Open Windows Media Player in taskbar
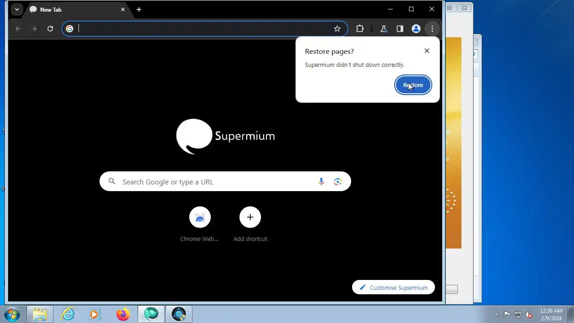This screenshot has width=574, height=323. (96, 314)
